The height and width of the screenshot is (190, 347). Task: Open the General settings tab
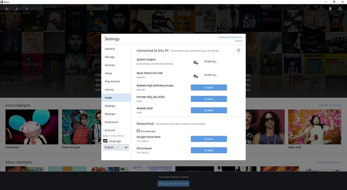coord(116,49)
